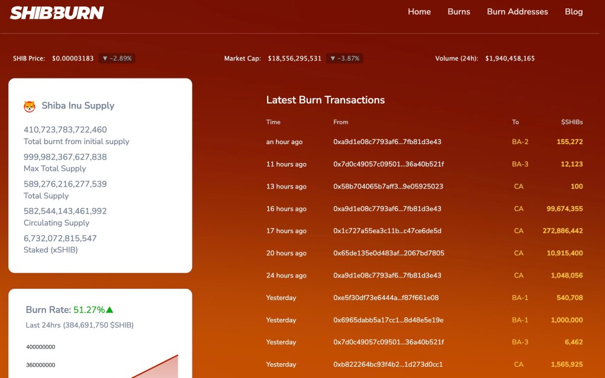Open the Home menu item
Screen dimensions: 605x378
coord(419,12)
